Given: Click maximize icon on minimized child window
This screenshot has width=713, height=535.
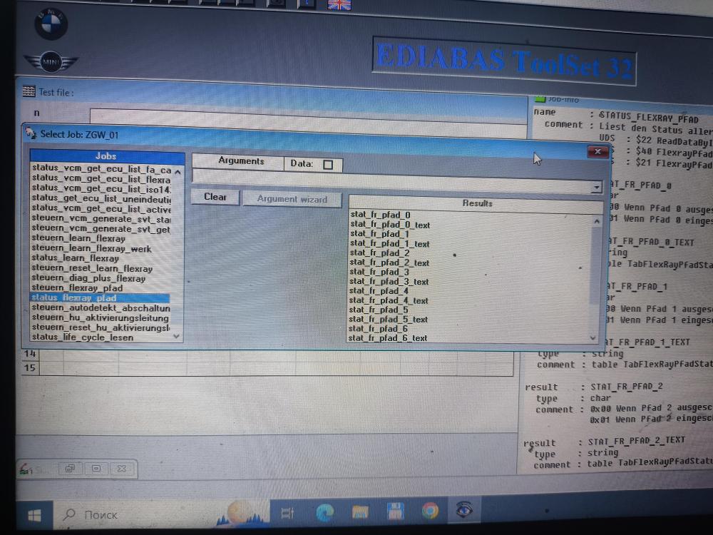Looking at the screenshot, I should pos(96,468).
